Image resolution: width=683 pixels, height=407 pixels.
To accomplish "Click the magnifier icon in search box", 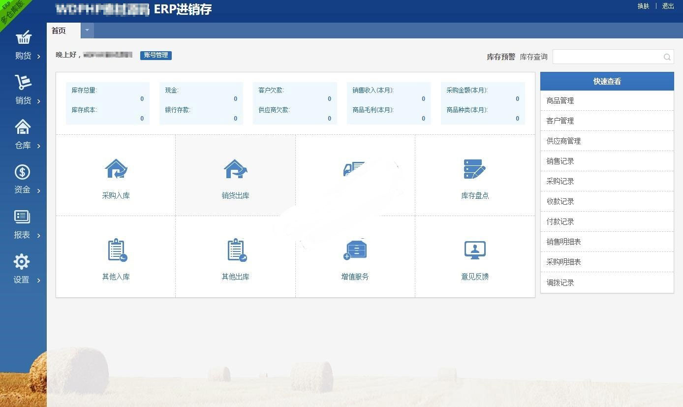I will click(667, 57).
